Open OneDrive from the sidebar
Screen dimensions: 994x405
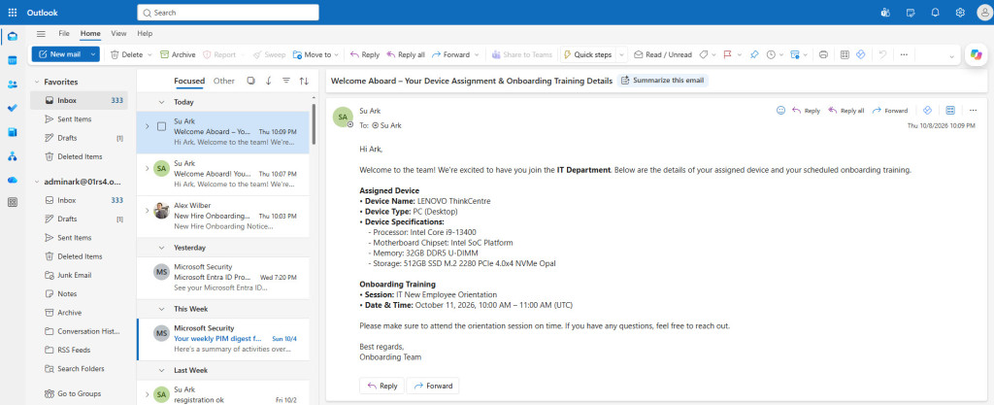point(13,180)
